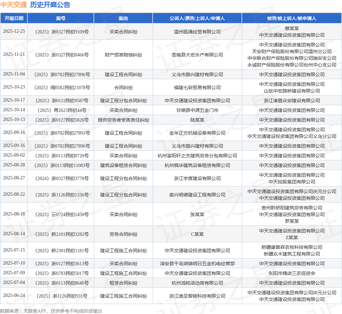The width and height of the screenshot is (342, 314).
Task: Click defendant 东阳市横店三农促进会
Action: pos(292,273)
